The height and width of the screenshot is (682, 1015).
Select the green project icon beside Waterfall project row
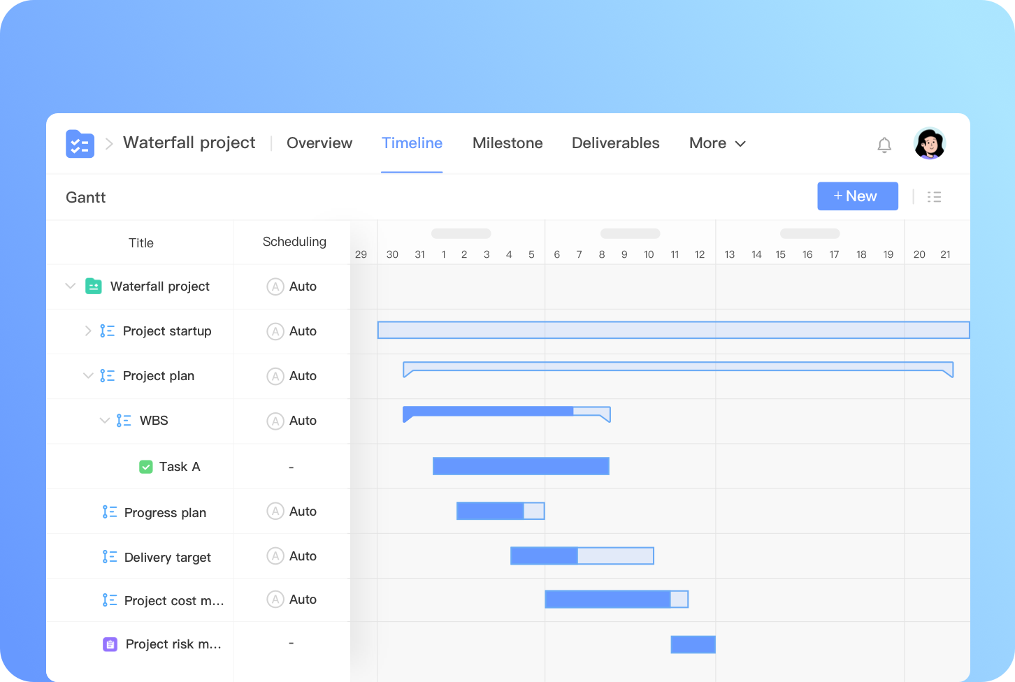94,286
